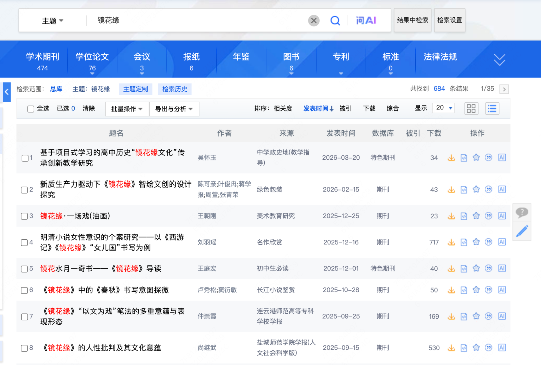Viewport: 541px width, 365px height.
Task: Open 主题定制 button
Action: tap(135, 89)
